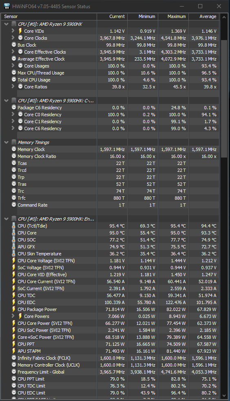Image resolution: width=230 pixels, height=401 pixels.
Task: Expand the Core C0 Residency row
Action: click(13, 114)
